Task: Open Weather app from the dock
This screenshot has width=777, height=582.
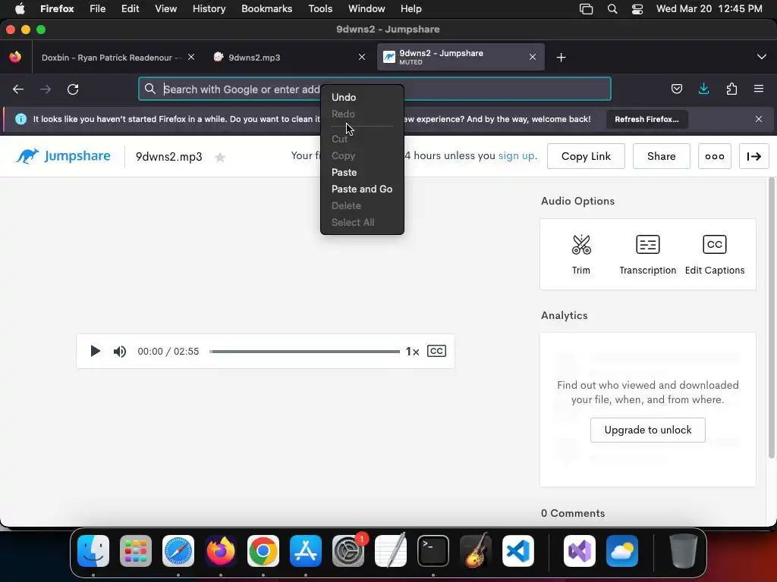Action: pyautogui.click(x=622, y=551)
